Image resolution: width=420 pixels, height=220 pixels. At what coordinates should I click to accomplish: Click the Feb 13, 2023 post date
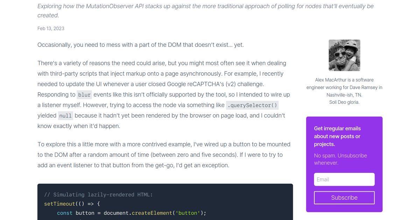point(51,28)
